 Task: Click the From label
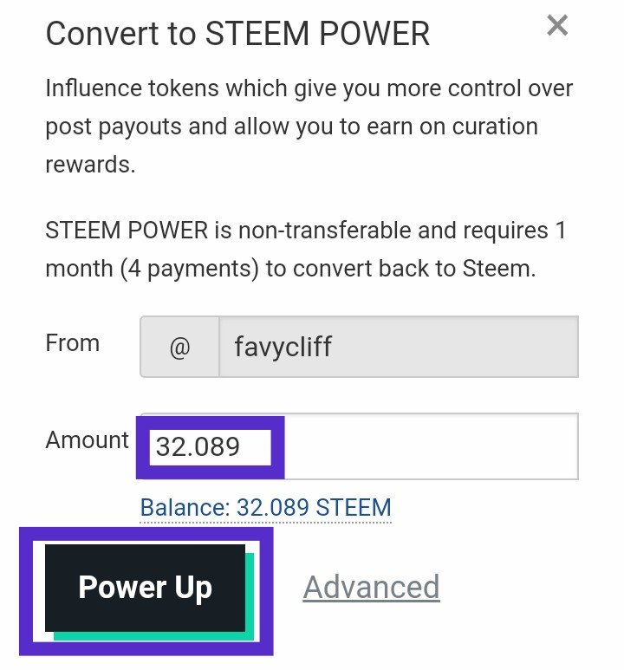[x=73, y=343]
